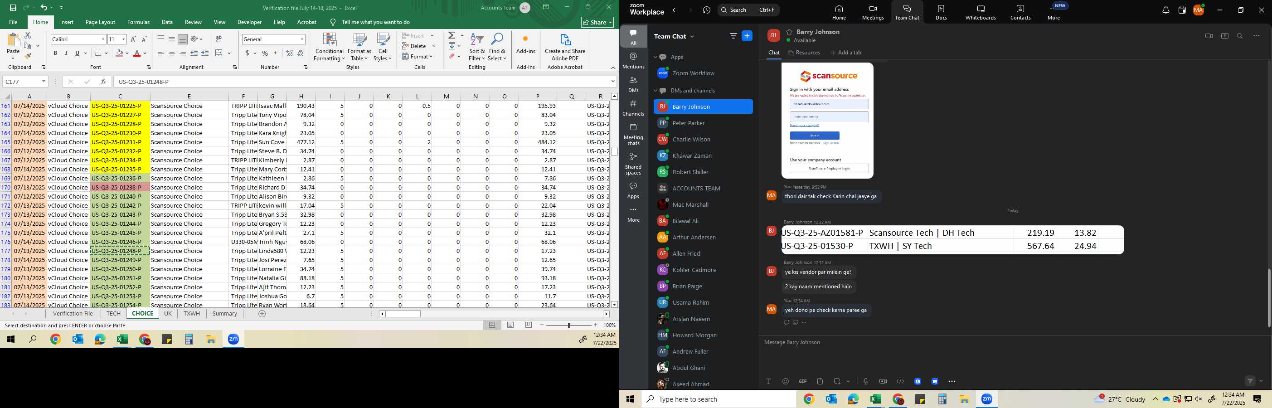The image size is (1272, 408).
Task: Switch to Page Break Preview view
Action: point(529,325)
